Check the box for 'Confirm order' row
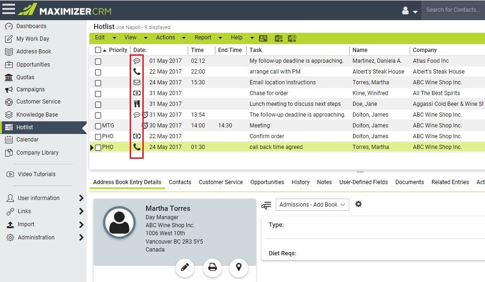Image resolution: width=485 pixels, height=282 pixels. click(x=98, y=137)
